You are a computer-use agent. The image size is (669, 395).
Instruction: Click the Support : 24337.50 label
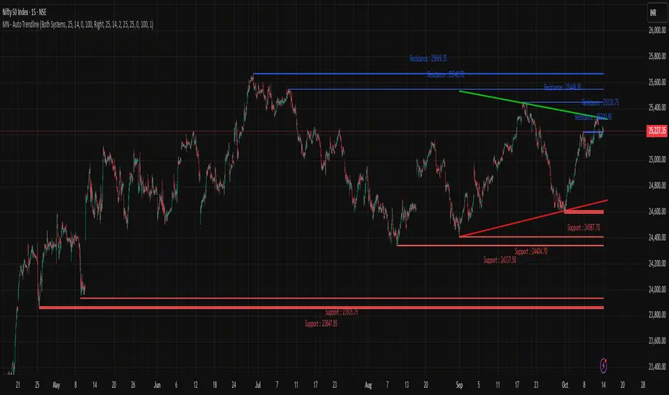pos(500,260)
